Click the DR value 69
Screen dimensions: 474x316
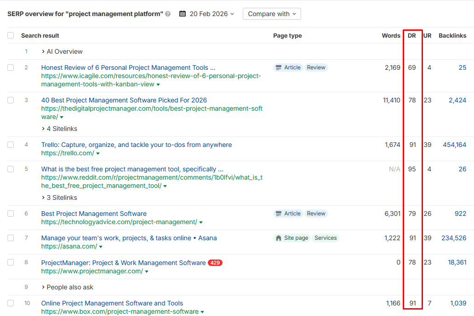(x=412, y=68)
